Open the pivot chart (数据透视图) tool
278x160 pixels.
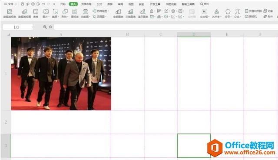tap(25, 13)
